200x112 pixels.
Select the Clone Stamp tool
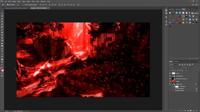click(2, 32)
